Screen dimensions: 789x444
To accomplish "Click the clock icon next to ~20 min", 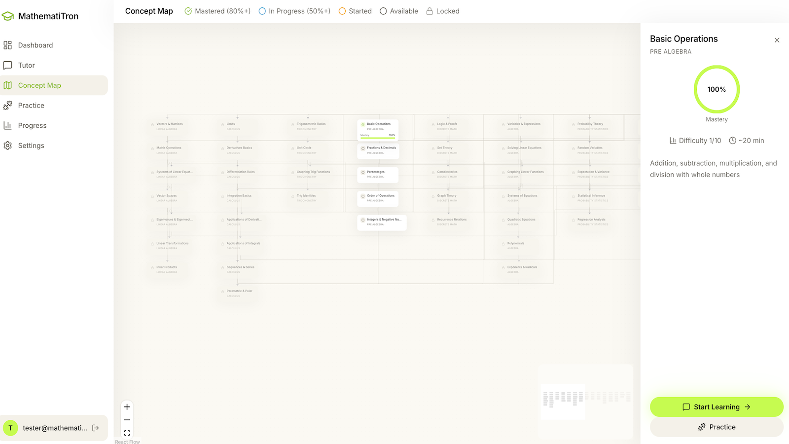I will (733, 140).
